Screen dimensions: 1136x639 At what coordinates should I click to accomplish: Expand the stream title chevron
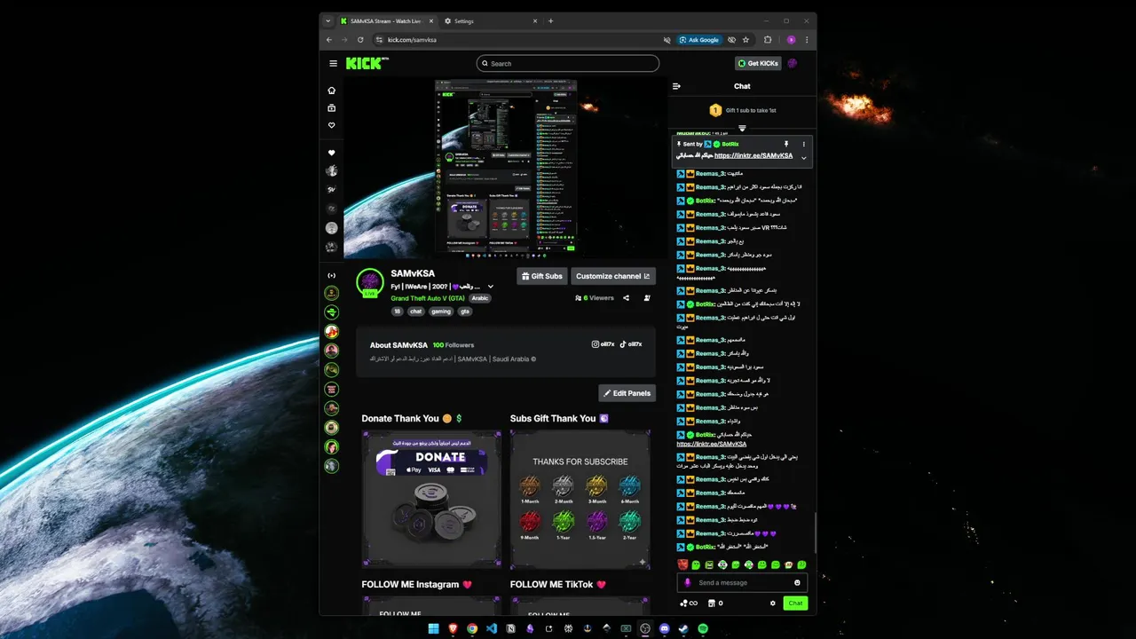pos(491,287)
